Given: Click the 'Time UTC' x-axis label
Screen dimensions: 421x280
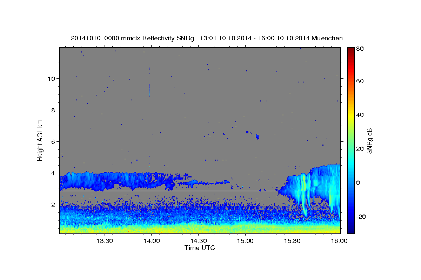Looking at the screenshot, I should 200,248.
